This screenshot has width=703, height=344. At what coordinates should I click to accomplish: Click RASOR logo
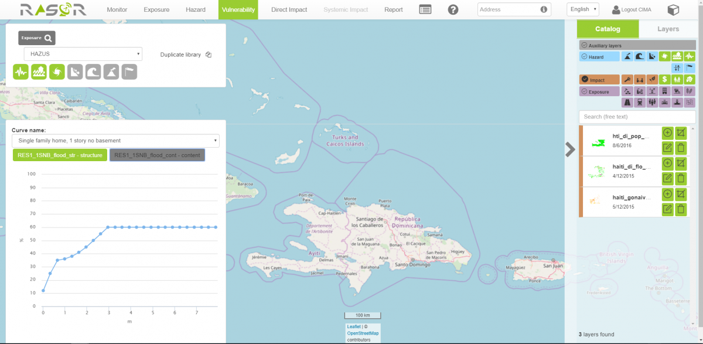53,9
